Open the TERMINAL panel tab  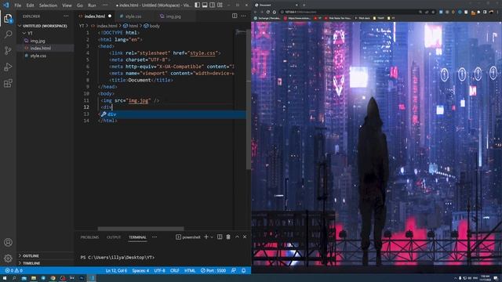(x=138, y=237)
